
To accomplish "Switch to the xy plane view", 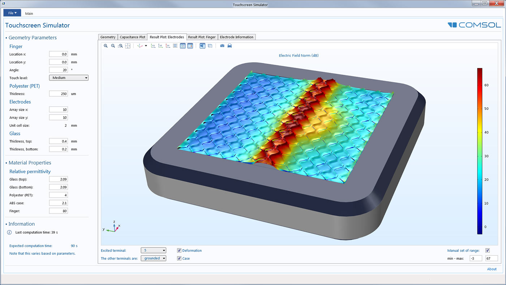I will click(x=153, y=46).
